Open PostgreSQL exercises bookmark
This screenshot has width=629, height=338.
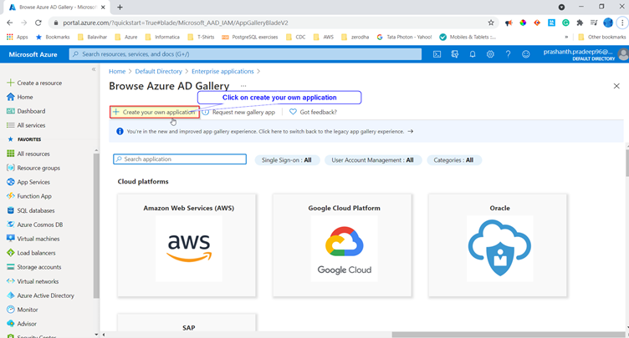point(250,37)
